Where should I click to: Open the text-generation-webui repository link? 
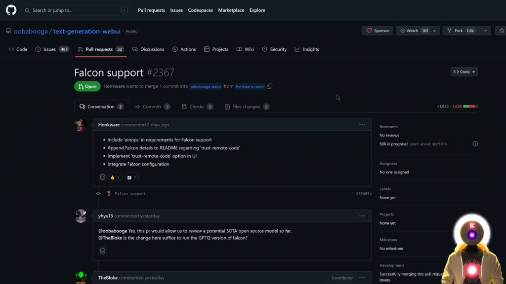click(87, 31)
